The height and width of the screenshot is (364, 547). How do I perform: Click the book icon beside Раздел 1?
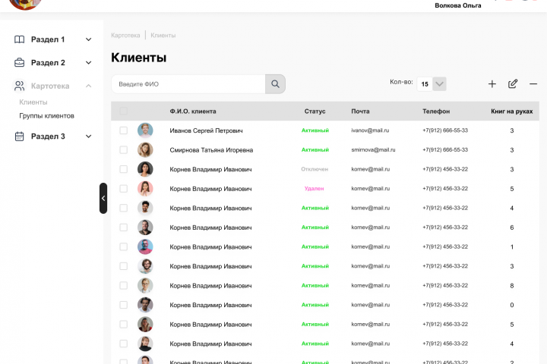point(20,39)
